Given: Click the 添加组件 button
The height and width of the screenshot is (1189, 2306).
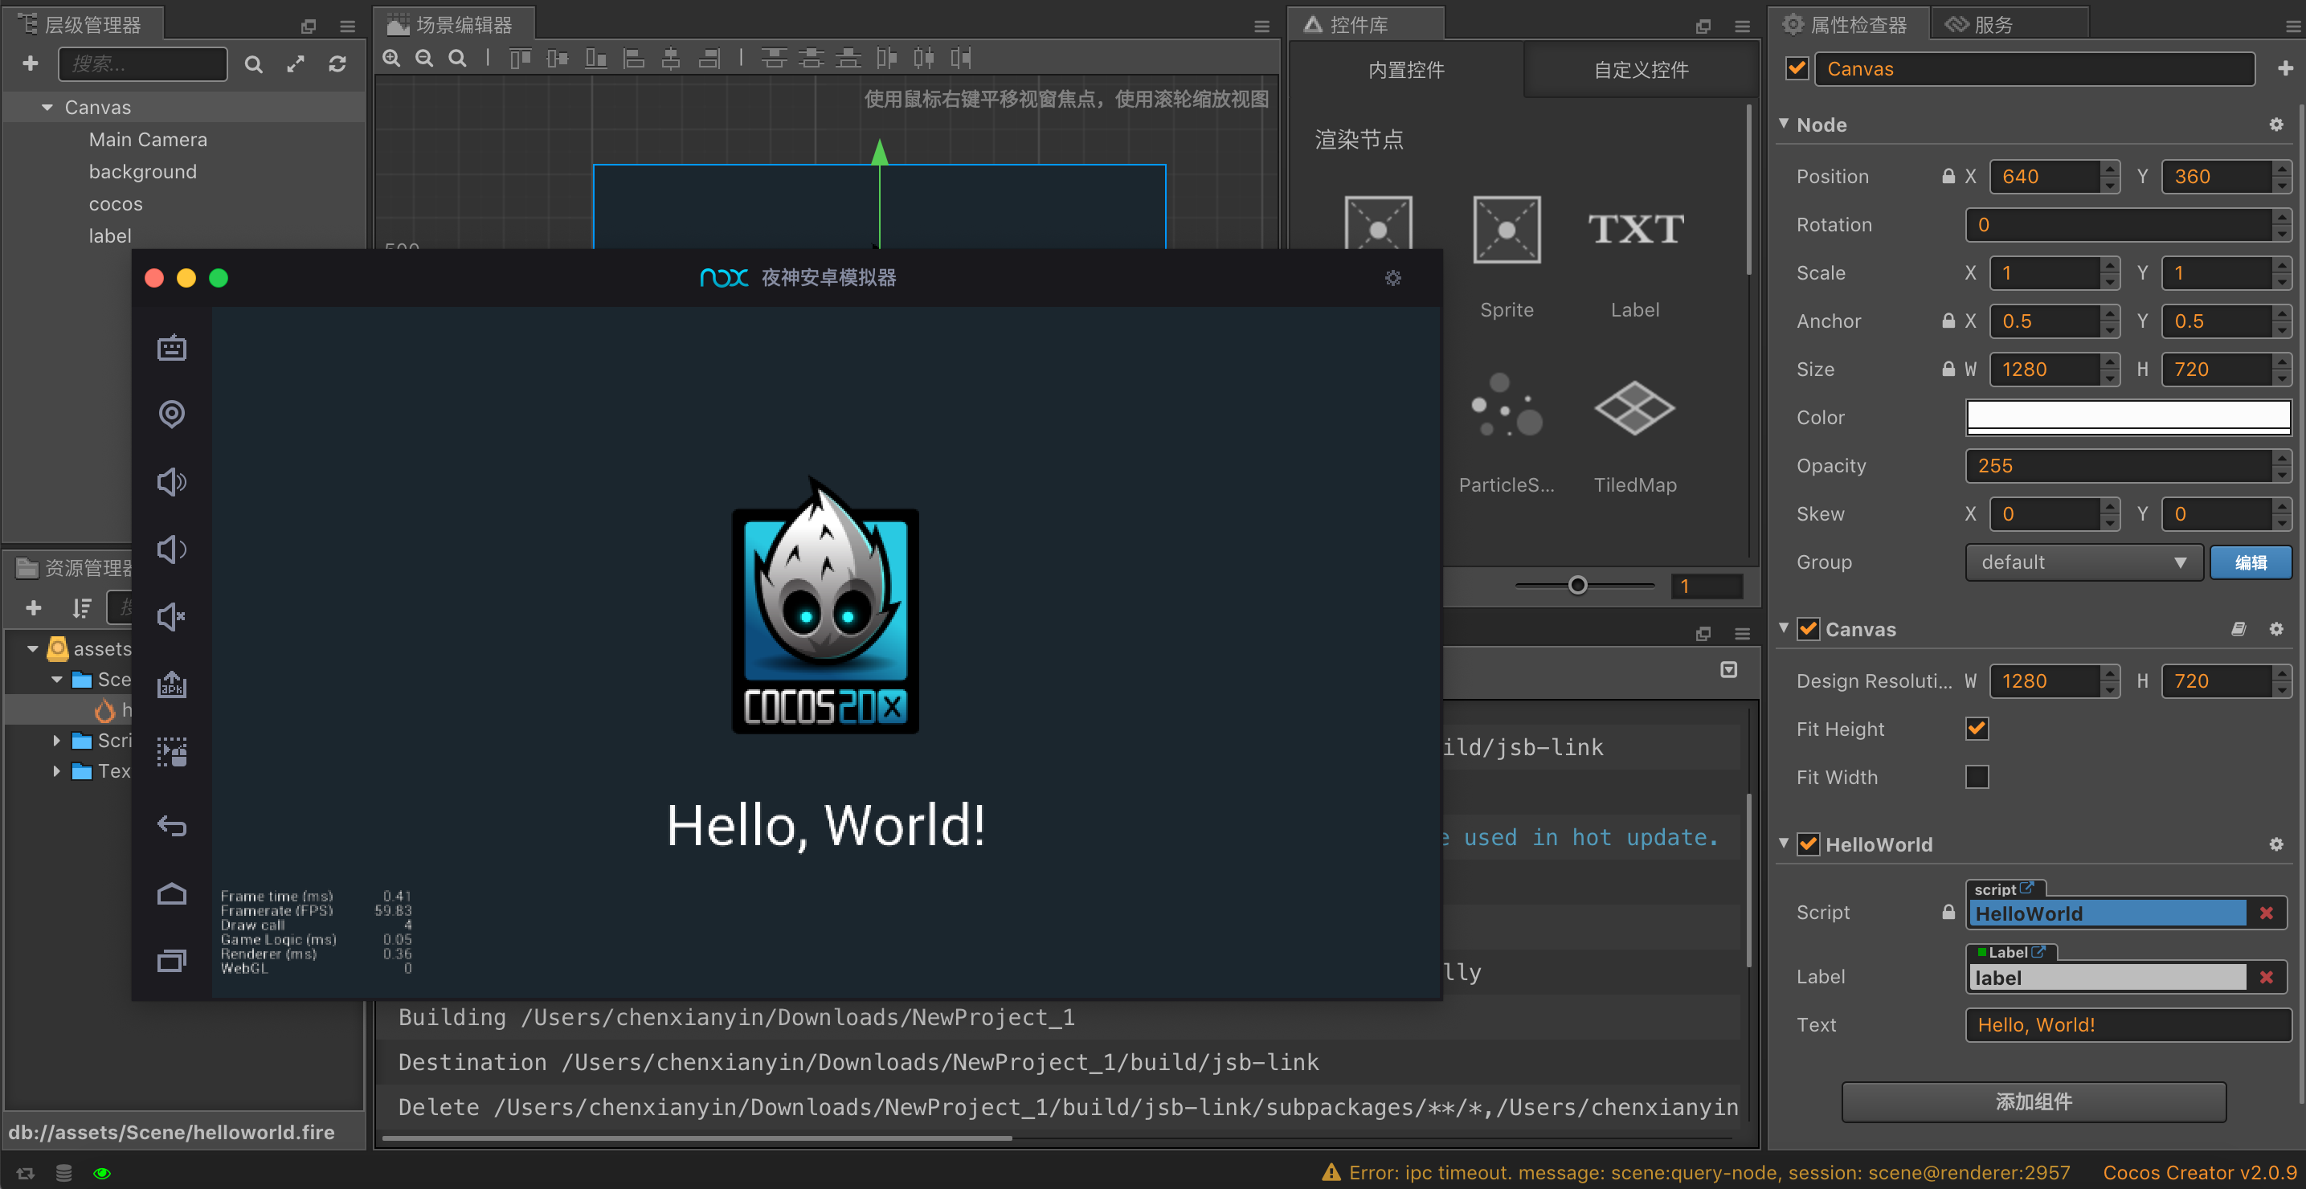Looking at the screenshot, I should click(2033, 1101).
